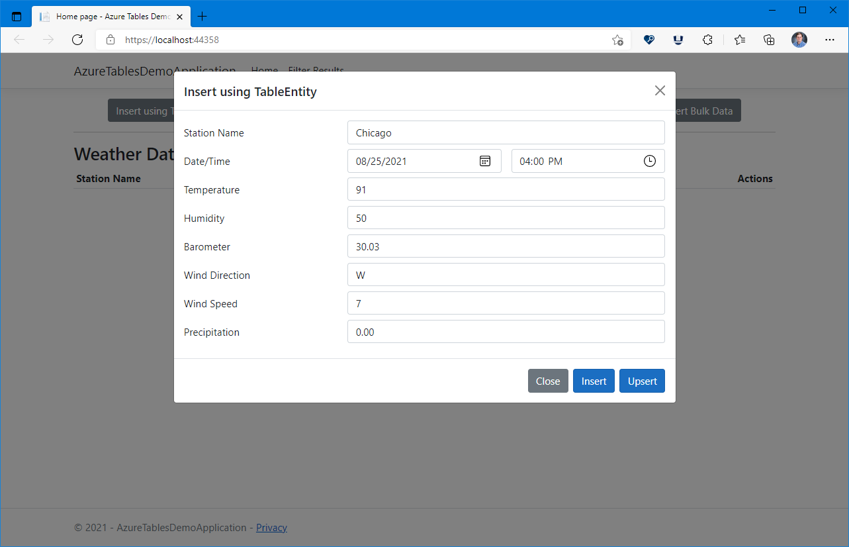Image resolution: width=849 pixels, height=547 pixels.
Task: Click the 'Humidity' label
Action: click(204, 219)
